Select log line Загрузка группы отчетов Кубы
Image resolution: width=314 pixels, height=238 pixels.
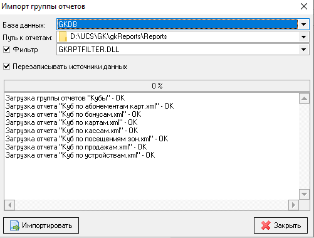click(x=65, y=98)
